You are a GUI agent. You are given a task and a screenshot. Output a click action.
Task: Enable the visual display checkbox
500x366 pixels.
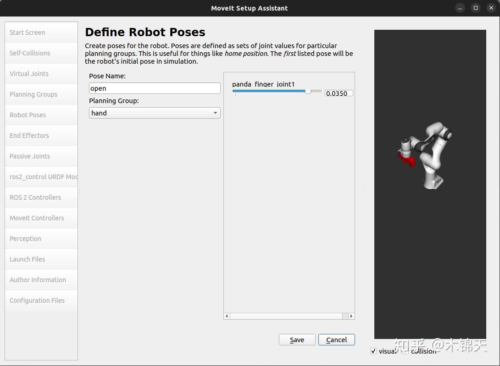coord(373,351)
